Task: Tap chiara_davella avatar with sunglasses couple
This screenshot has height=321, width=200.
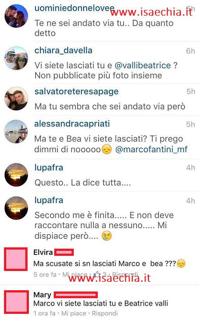Action: (x=16, y=58)
